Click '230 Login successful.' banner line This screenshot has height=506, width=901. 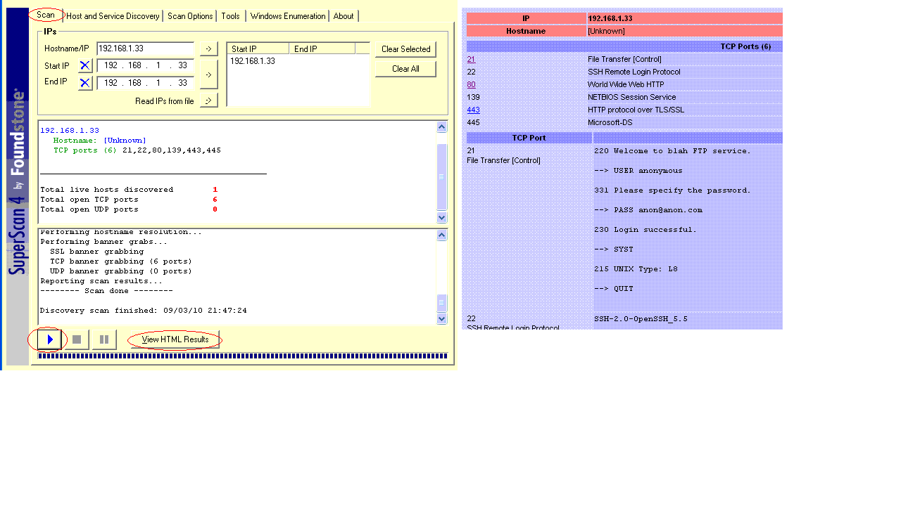645,229
